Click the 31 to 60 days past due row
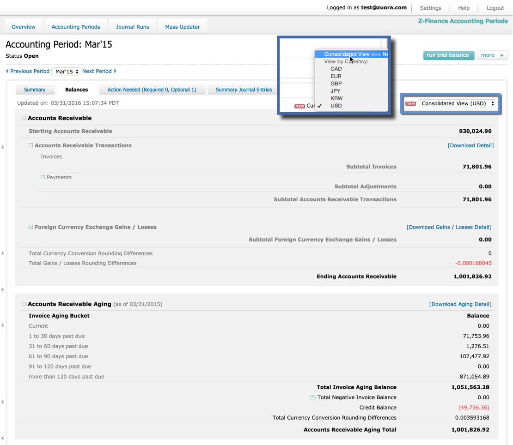Screen dimensions: 513x445 point(256,346)
